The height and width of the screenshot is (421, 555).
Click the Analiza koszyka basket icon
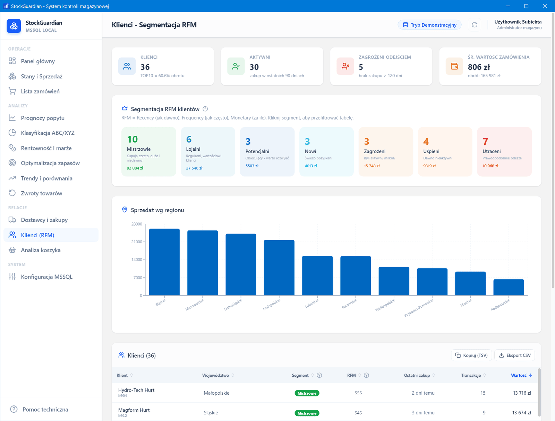point(12,250)
